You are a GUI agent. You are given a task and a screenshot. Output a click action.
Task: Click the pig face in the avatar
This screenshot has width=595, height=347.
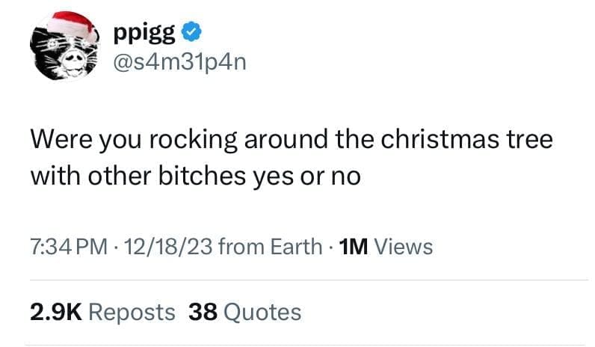(x=58, y=55)
